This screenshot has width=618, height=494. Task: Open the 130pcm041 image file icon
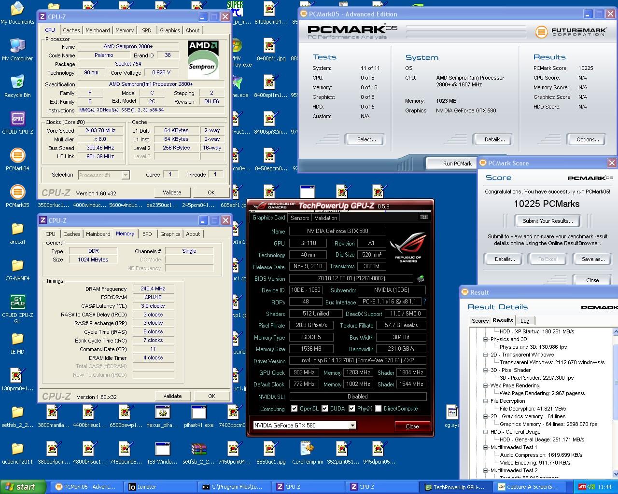(x=17, y=379)
